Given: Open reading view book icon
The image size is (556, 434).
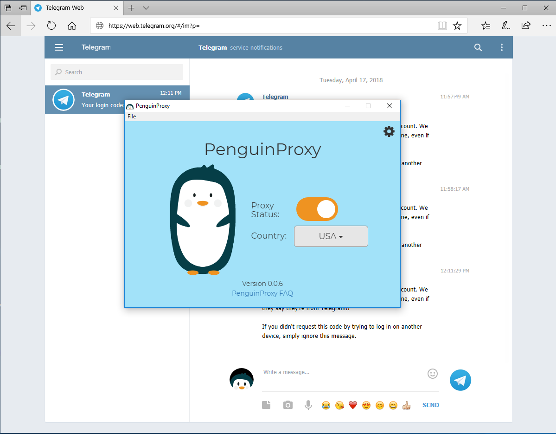Looking at the screenshot, I should click(442, 26).
